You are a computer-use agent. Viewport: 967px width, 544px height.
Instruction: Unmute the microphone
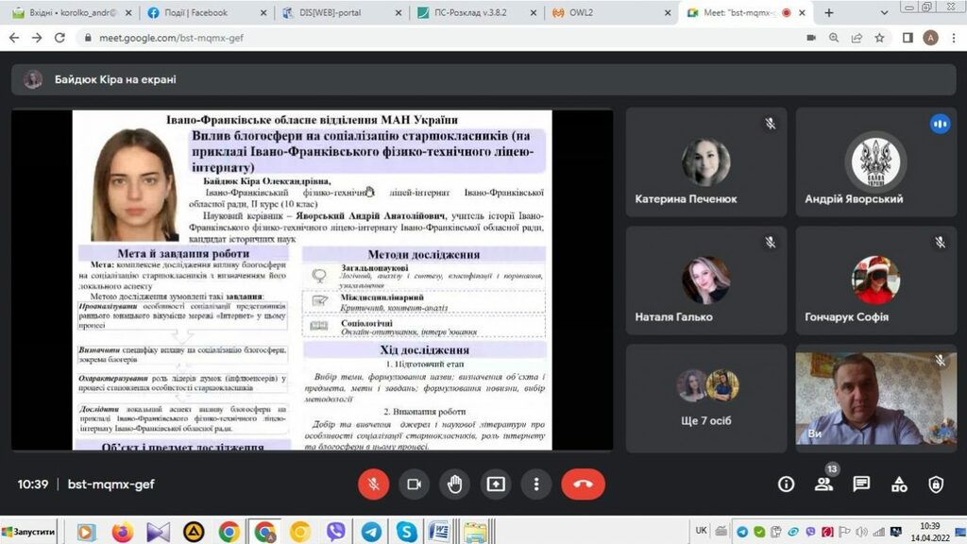pos(373,484)
